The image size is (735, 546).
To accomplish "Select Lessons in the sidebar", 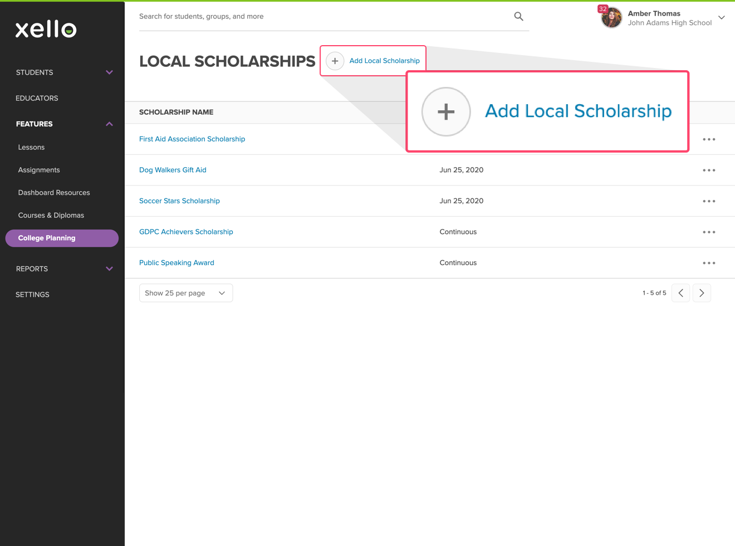I will [x=31, y=147].
